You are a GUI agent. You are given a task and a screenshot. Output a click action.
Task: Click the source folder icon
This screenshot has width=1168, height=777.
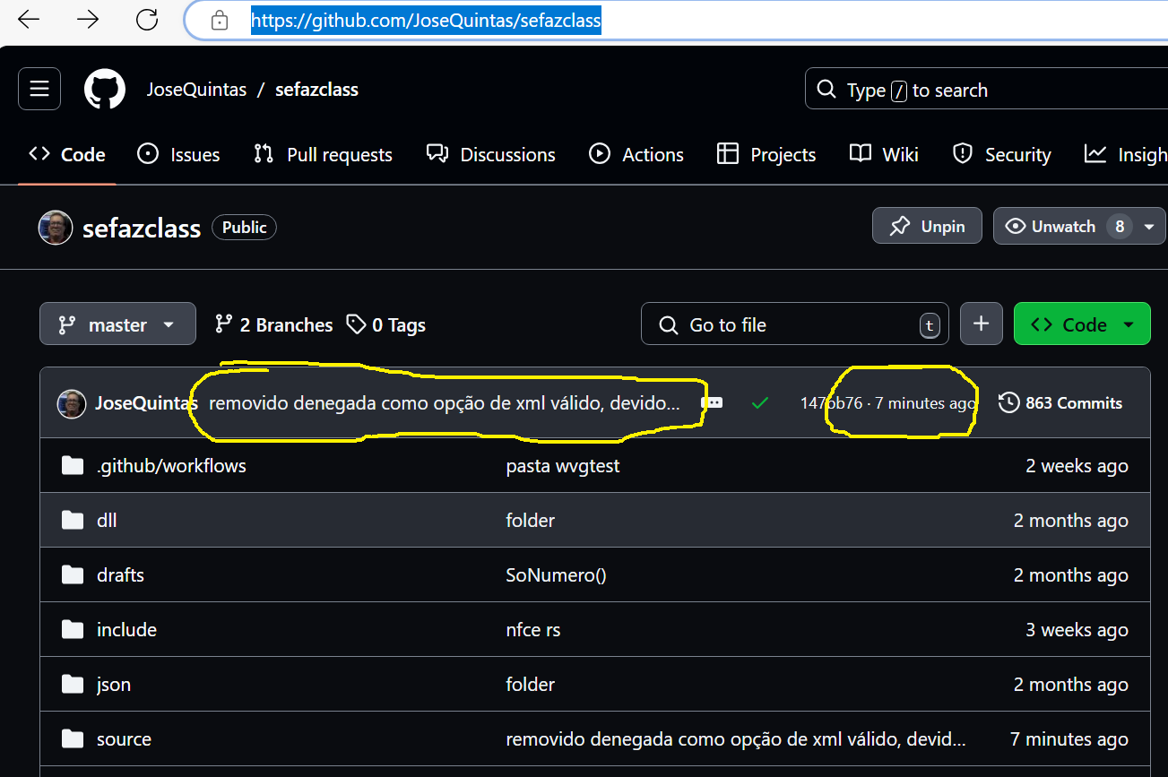[x=73, y=739]
